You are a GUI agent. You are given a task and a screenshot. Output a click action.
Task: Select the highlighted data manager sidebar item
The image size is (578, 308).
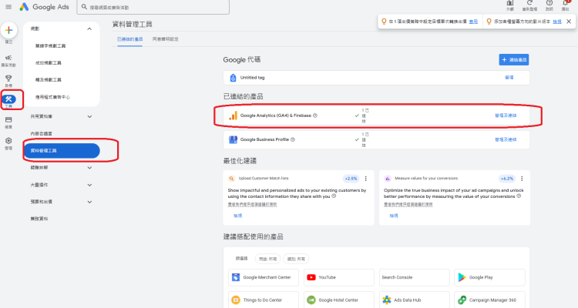(62, 151)
